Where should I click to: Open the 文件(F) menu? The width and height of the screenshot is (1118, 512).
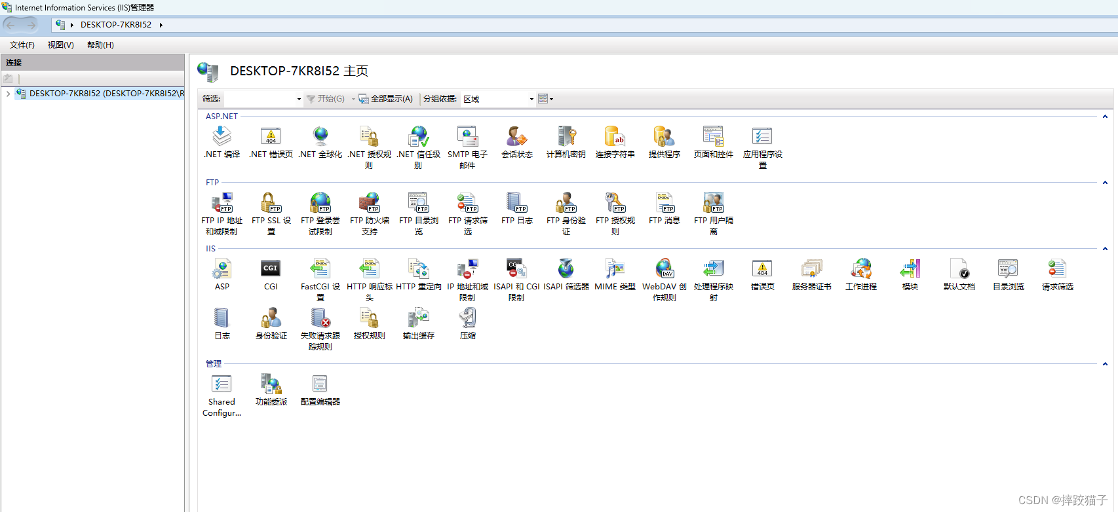point(22,45)
